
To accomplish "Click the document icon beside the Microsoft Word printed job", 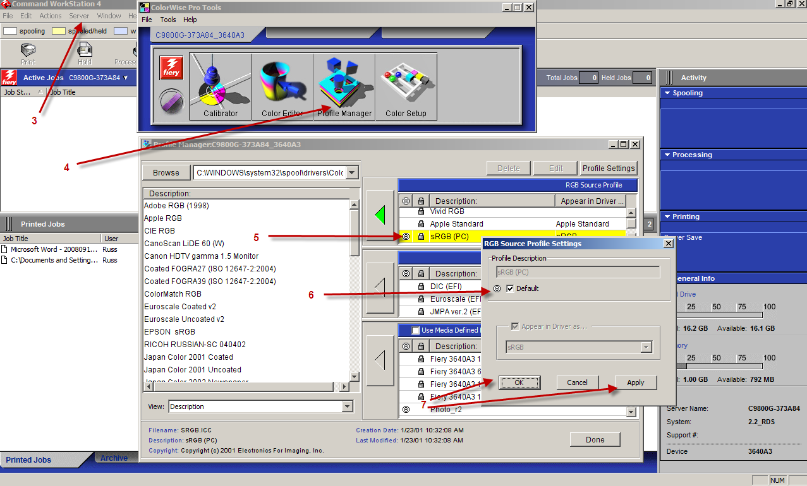I will pos(5,249).
